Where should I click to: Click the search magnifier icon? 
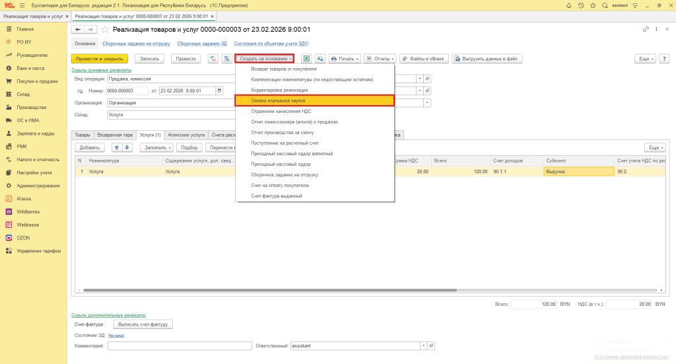tap(604, 5)
